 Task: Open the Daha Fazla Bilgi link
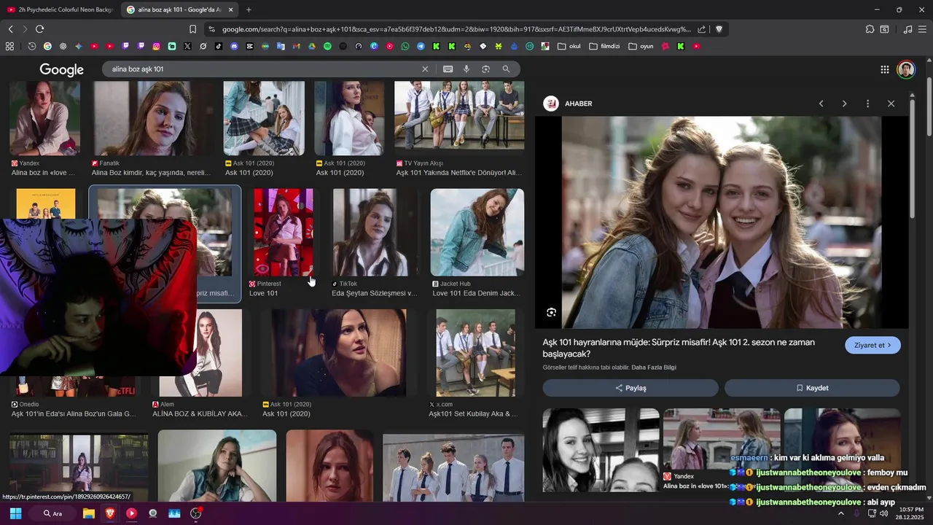point(654,367)
